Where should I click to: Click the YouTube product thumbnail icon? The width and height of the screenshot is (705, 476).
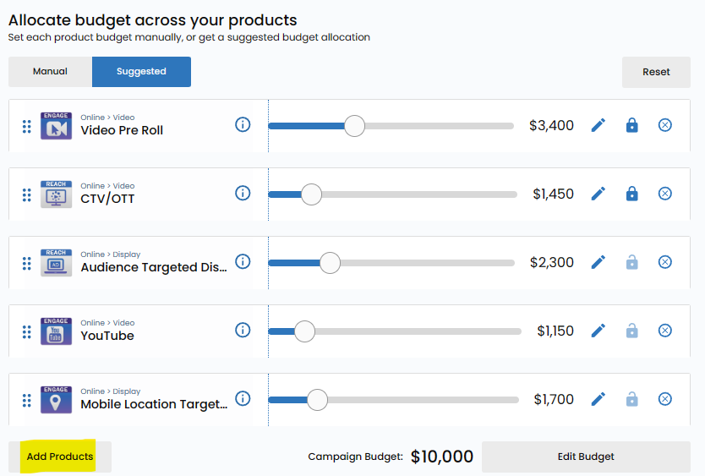coord(56,331)
